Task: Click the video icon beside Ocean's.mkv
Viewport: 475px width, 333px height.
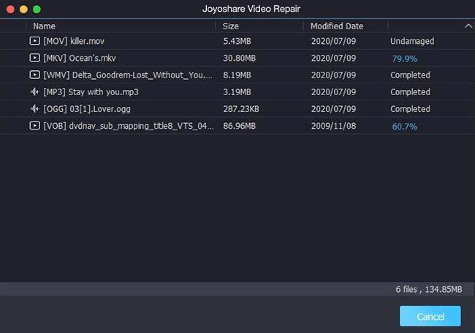Action: click(34, 58)
